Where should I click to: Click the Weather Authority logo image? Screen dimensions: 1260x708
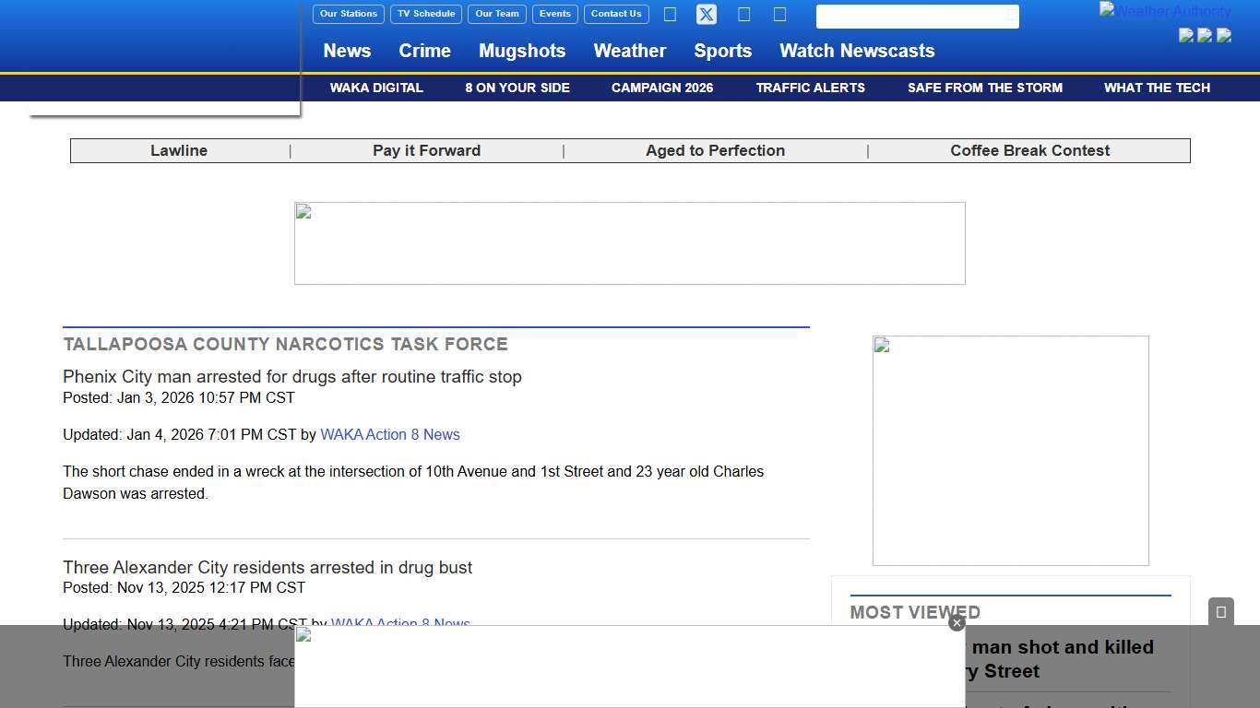point(1164,11)
